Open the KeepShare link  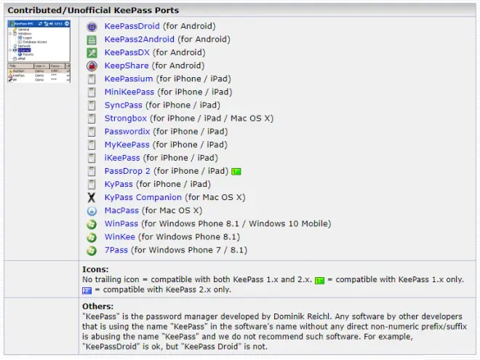[127, 65]
